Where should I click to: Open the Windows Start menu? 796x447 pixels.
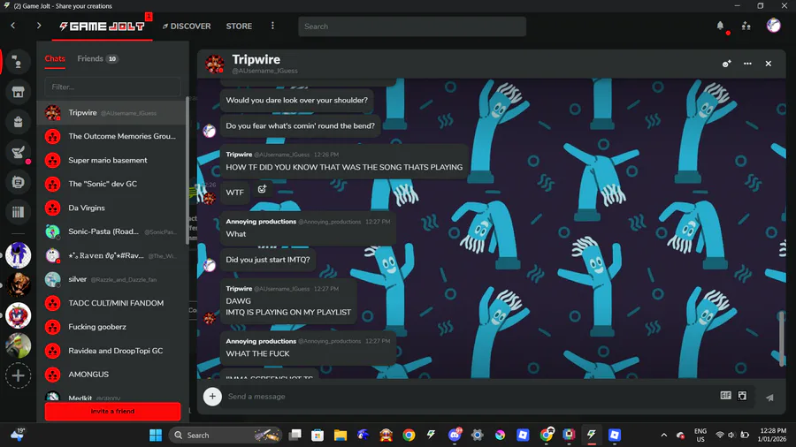pyautogui.click(x=156, y=435)
